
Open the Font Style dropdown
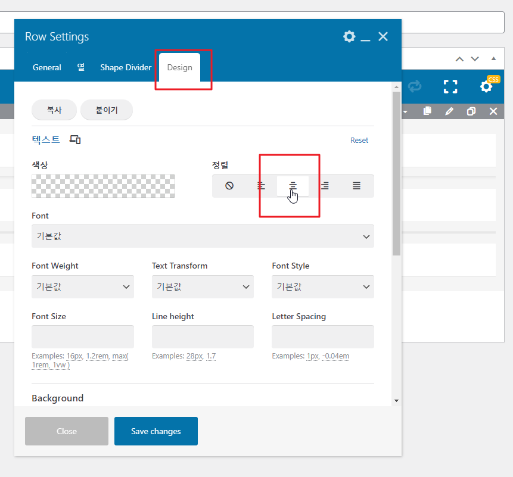323,286
